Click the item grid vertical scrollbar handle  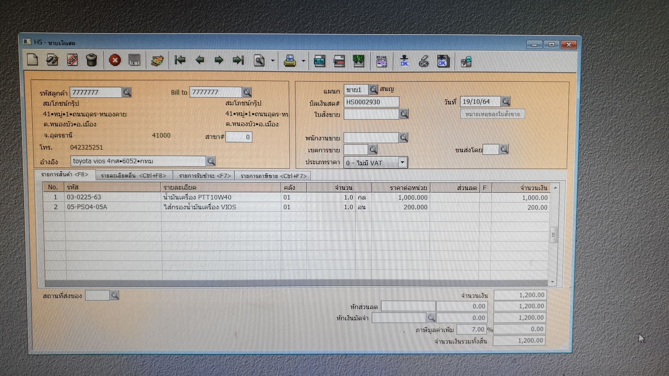(554, 235)
